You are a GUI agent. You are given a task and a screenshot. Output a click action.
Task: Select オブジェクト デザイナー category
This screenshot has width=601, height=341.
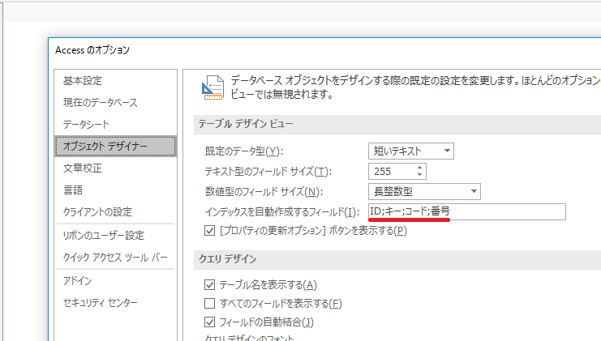115,146
